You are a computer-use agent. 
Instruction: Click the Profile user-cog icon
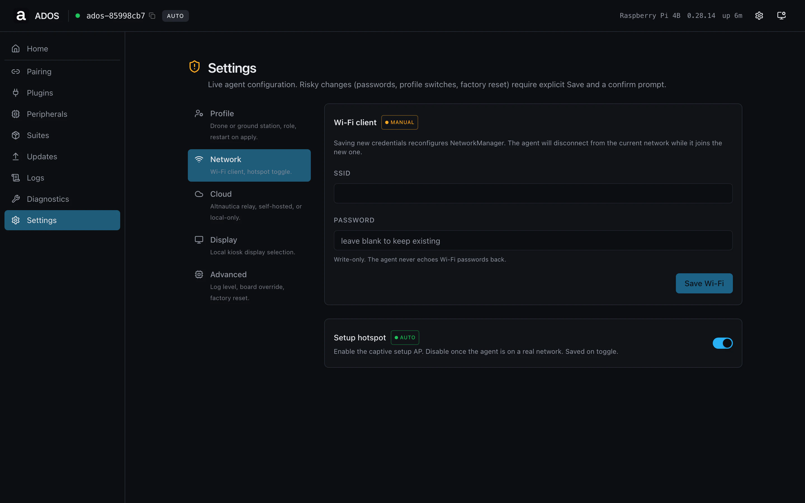click(199, 113)
